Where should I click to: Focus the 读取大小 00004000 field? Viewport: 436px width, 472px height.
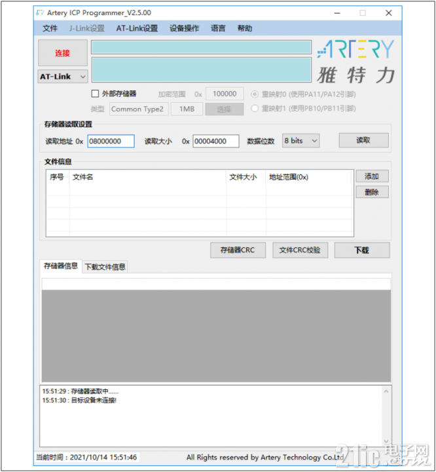216,141
